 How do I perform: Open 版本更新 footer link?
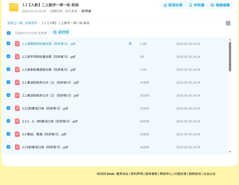[151, 174]
